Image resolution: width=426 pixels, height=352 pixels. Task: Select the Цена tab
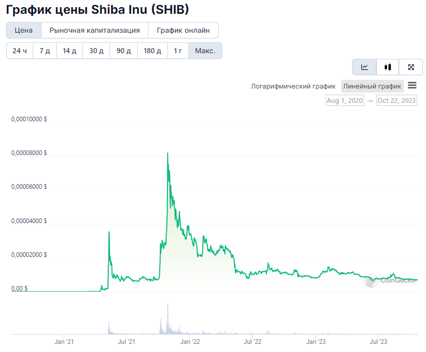[24, 30]
